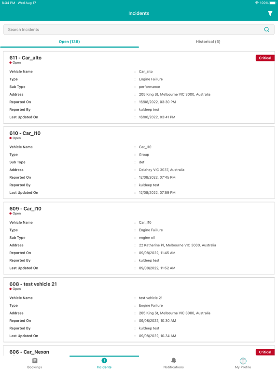
Task: Click the sub type value 'performance'
Action: (x=150, y=87)
